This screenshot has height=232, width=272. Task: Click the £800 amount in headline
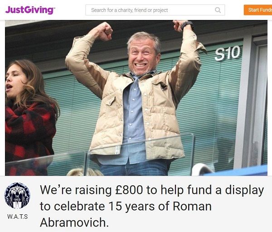pos(129,190)
